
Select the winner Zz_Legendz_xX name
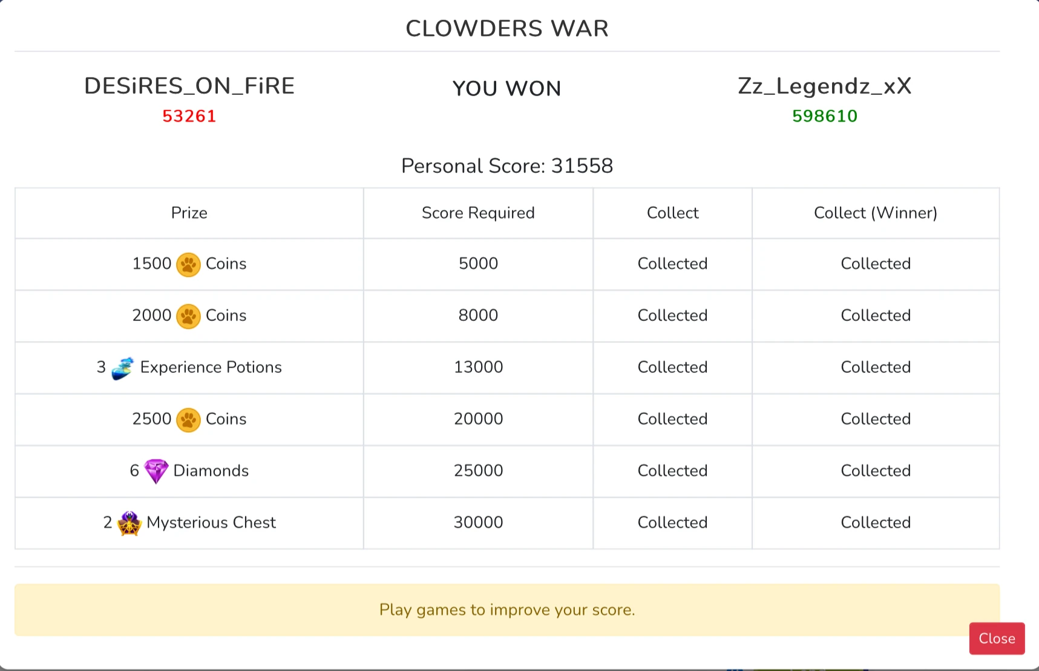point(824,86)
